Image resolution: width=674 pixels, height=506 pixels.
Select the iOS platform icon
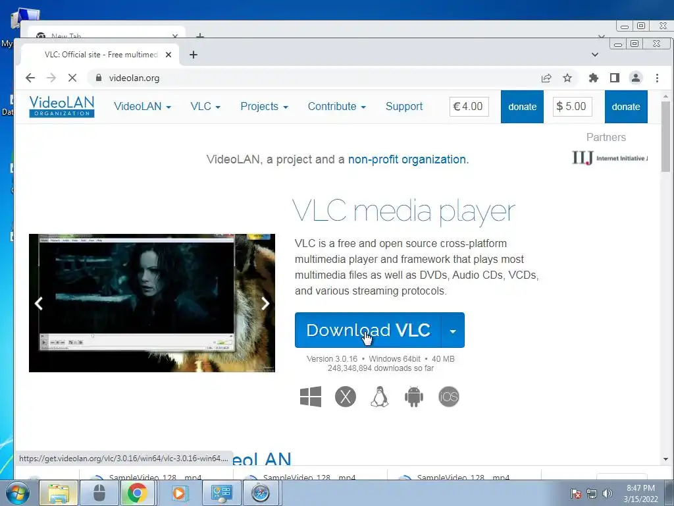point(449,397)
